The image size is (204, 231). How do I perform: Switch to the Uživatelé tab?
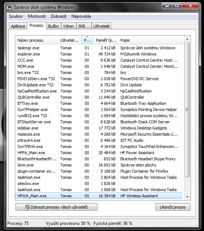pyautogui.click(x=101, y=26)
